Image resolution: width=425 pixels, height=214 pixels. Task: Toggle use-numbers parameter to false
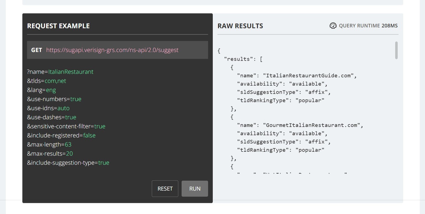(x=76, y=99)
